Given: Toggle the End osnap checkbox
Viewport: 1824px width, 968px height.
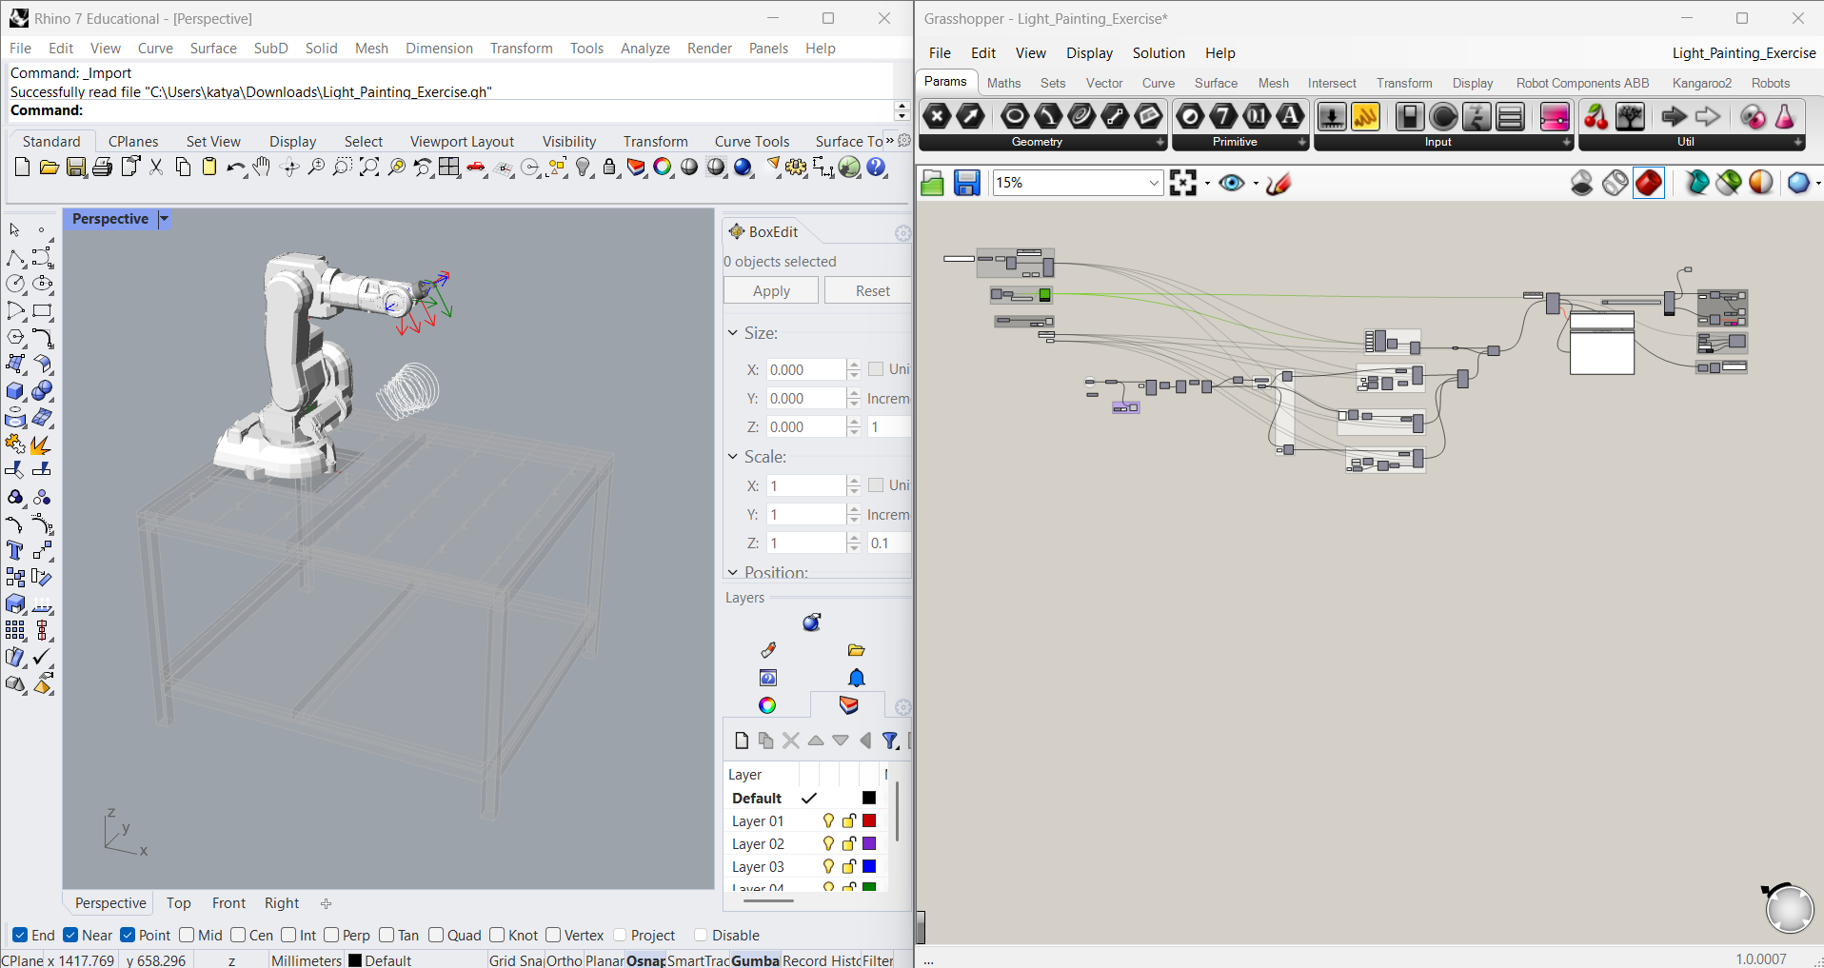Looking at the screenshot, I should [20, 935].
